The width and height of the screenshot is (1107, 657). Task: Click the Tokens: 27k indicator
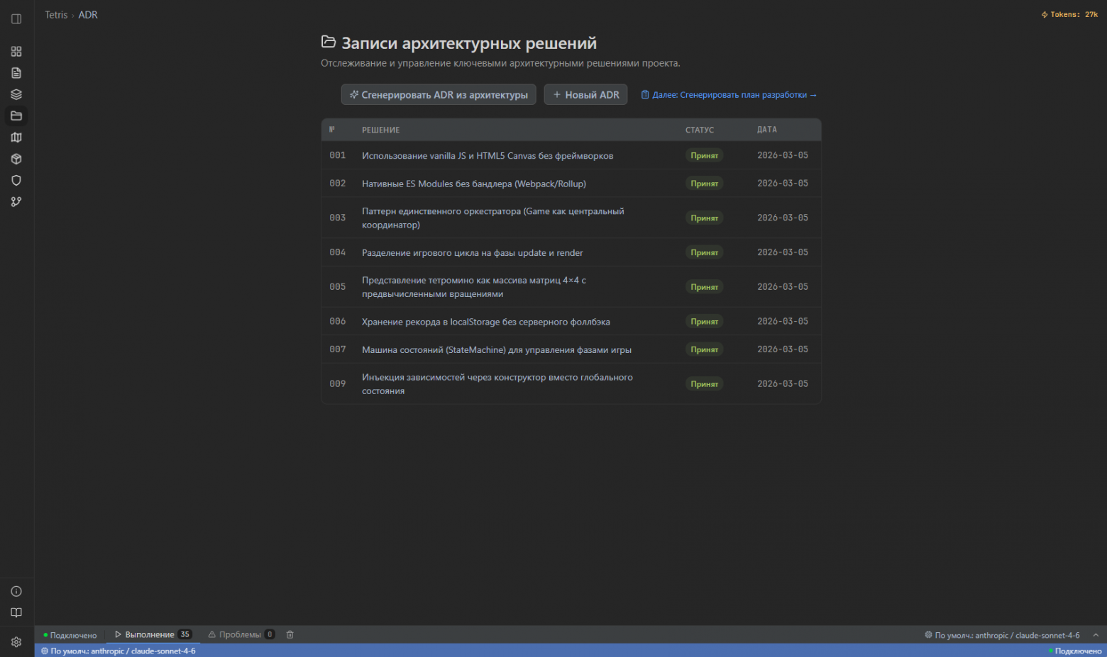coord(1069,14)
